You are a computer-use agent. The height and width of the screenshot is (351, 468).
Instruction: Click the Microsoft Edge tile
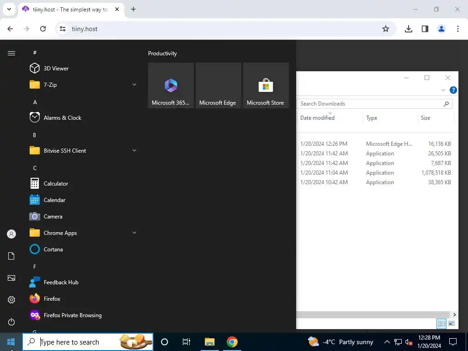[218, 85]
